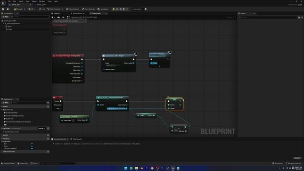304x171 pixels.
Task: Add a new event dispatcher with plus icon
Action: 48,152
